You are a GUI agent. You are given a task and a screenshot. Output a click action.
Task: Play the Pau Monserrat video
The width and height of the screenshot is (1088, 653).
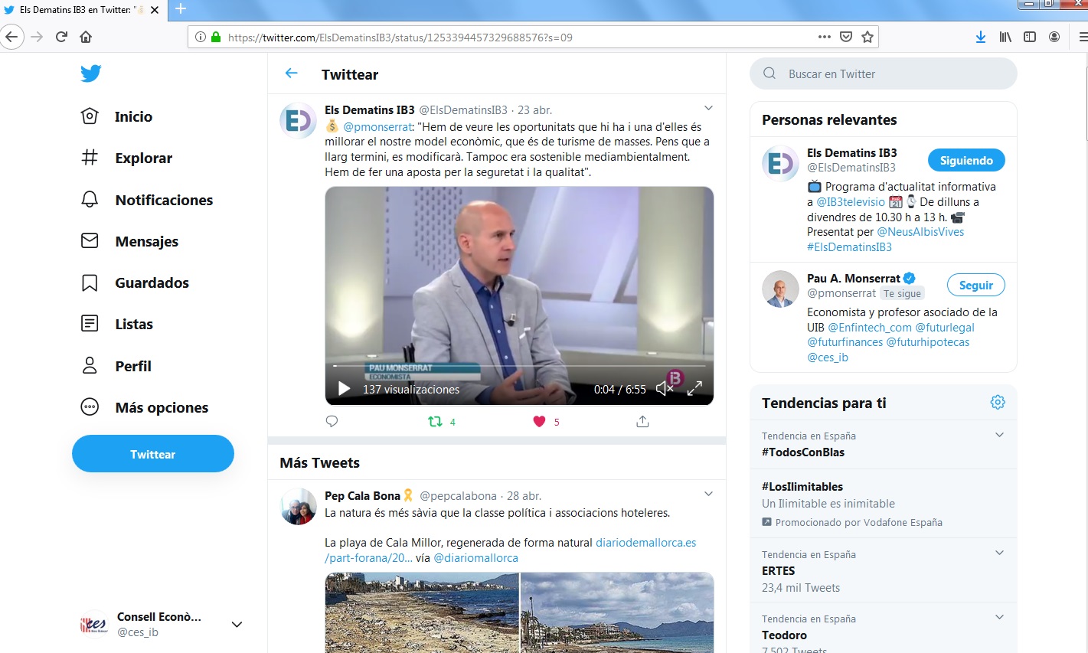pos(345,389)
